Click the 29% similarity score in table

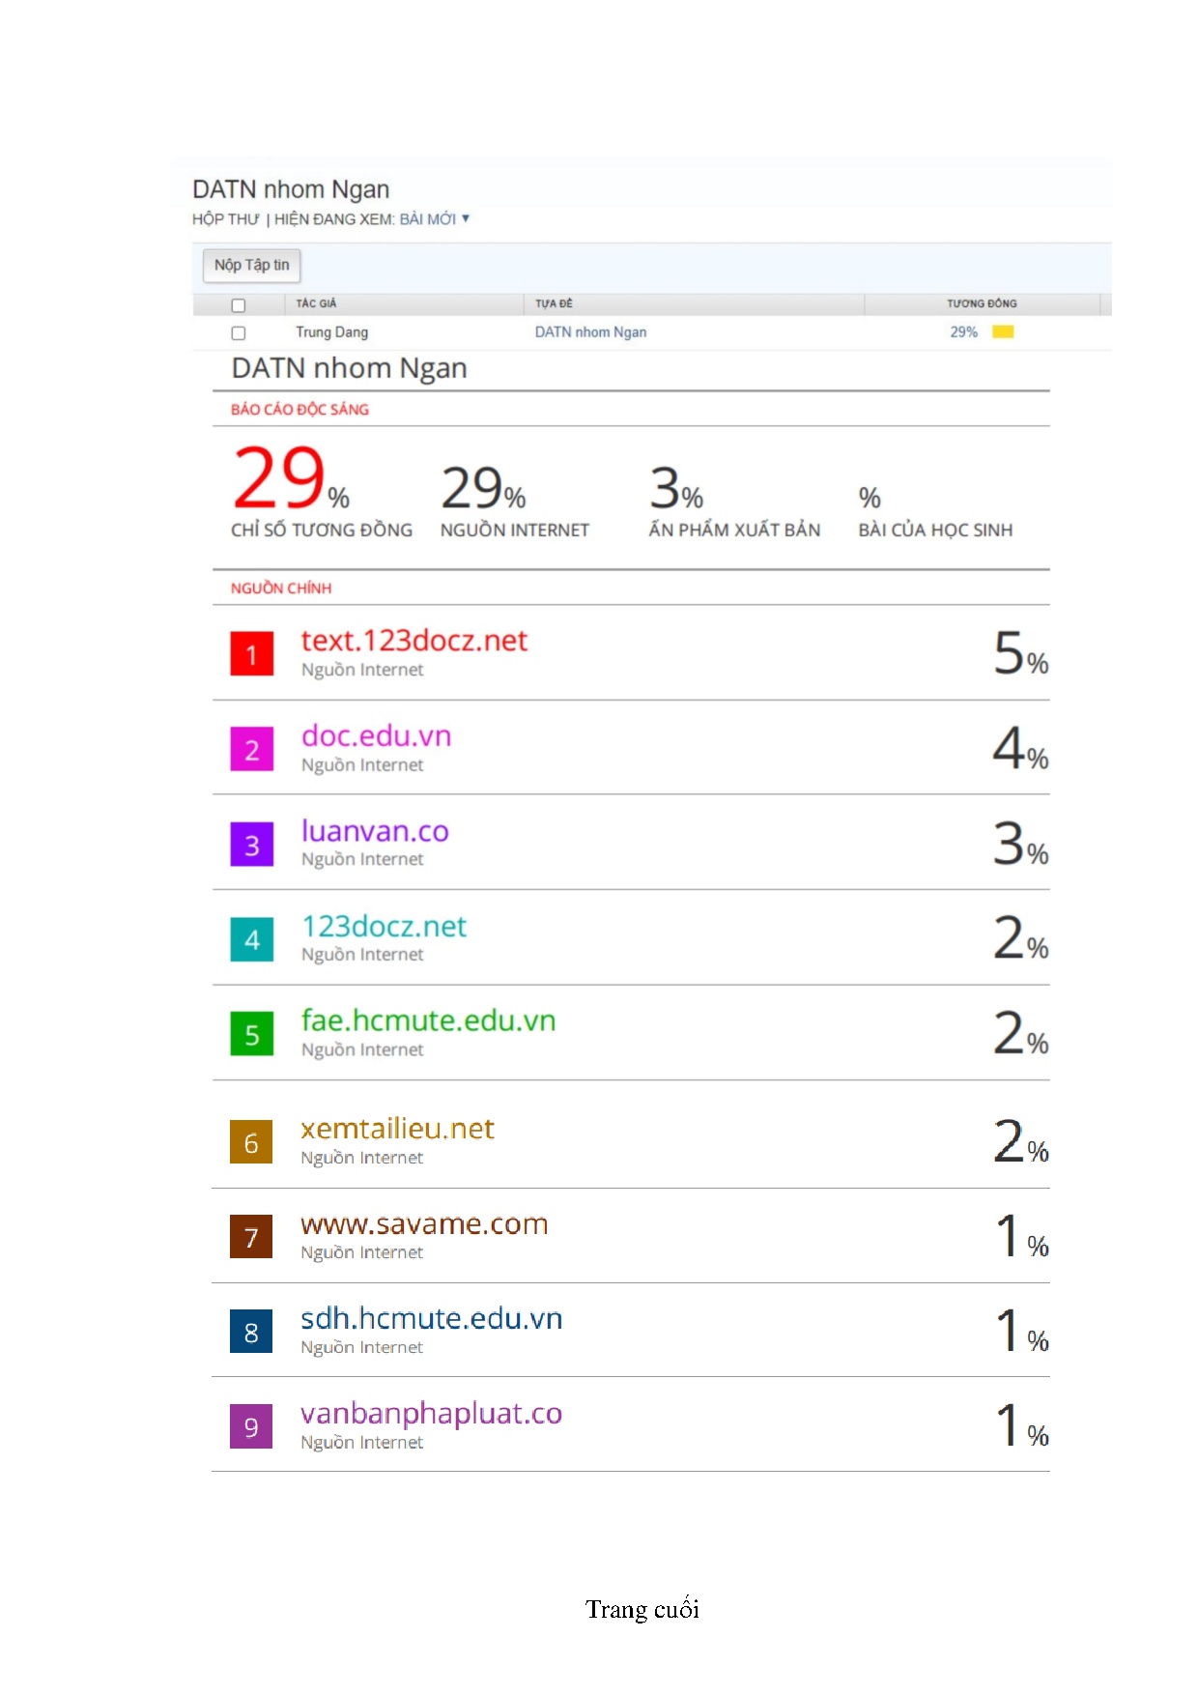coord(963,332)
